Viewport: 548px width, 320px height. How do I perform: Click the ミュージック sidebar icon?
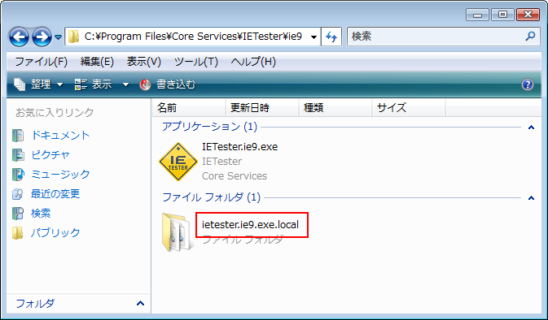(18, 175)
